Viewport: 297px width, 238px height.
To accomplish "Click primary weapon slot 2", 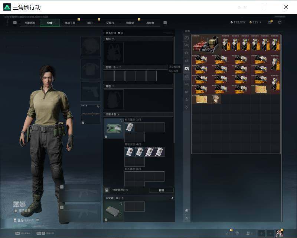I will click(x=80, y=213).
